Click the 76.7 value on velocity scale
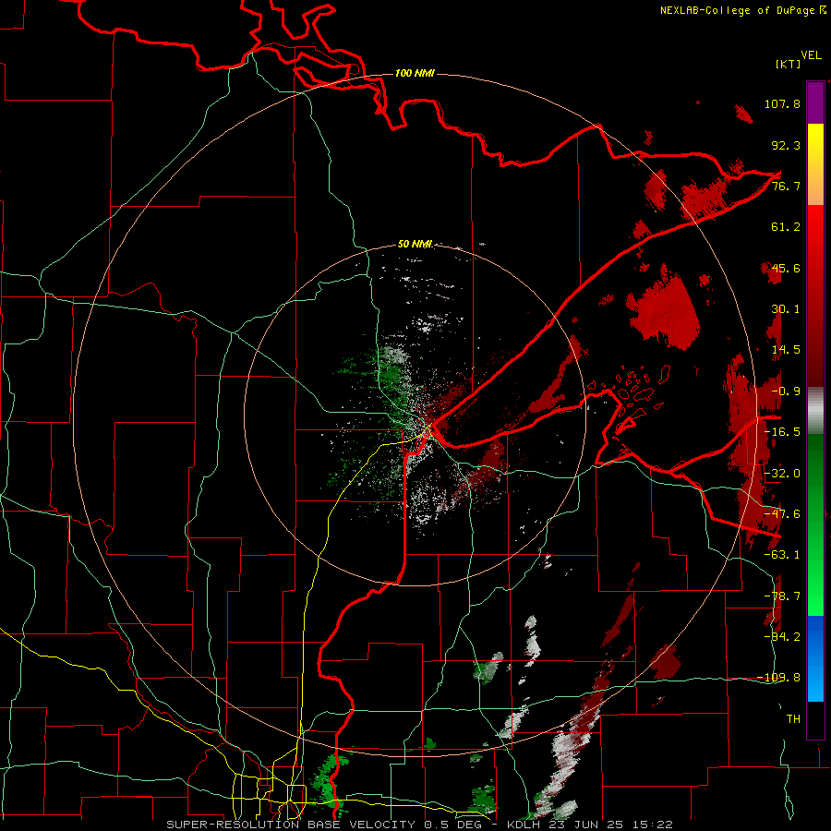Image resolution: width=831 pixels, height=831 pixels. click(786, 186)
